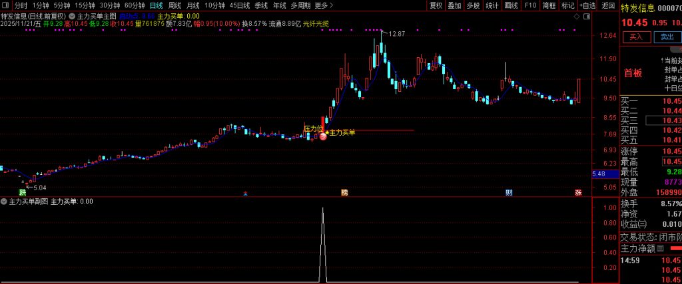Switch to 月线 monthly chart
The image size is (682, 284).
click(x=193, y=5)
